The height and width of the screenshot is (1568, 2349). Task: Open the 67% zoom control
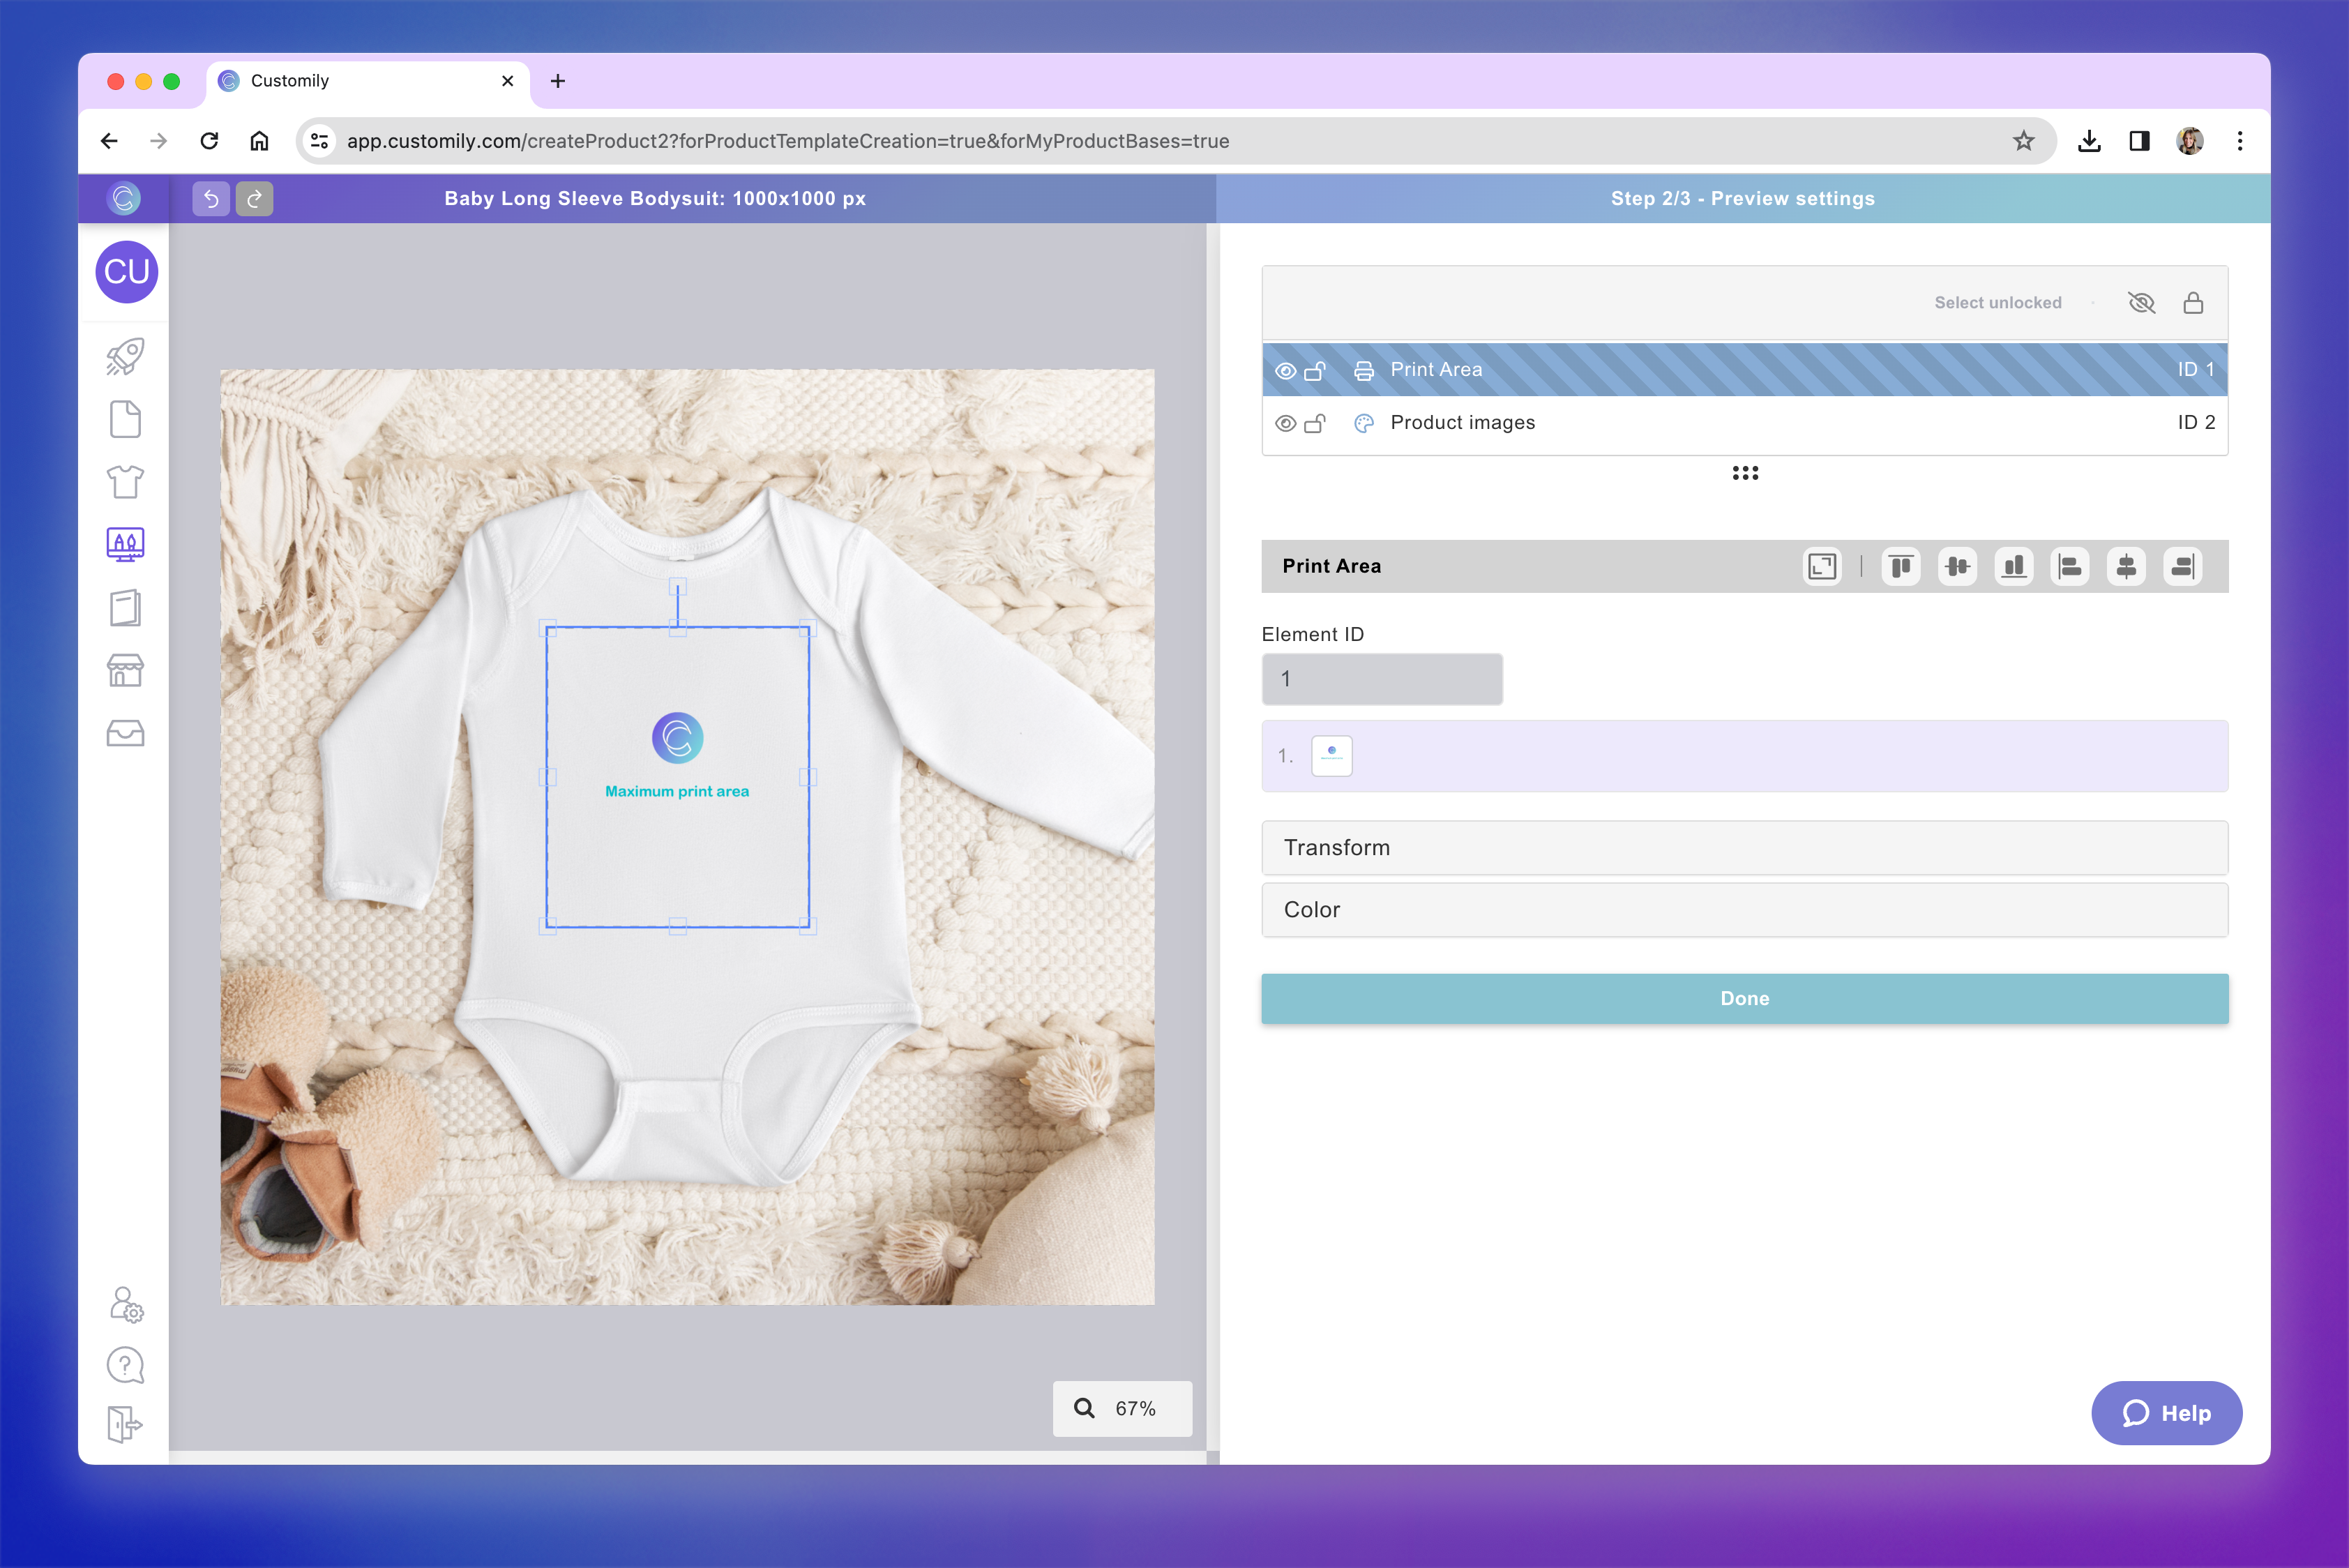(1122, 1408)
